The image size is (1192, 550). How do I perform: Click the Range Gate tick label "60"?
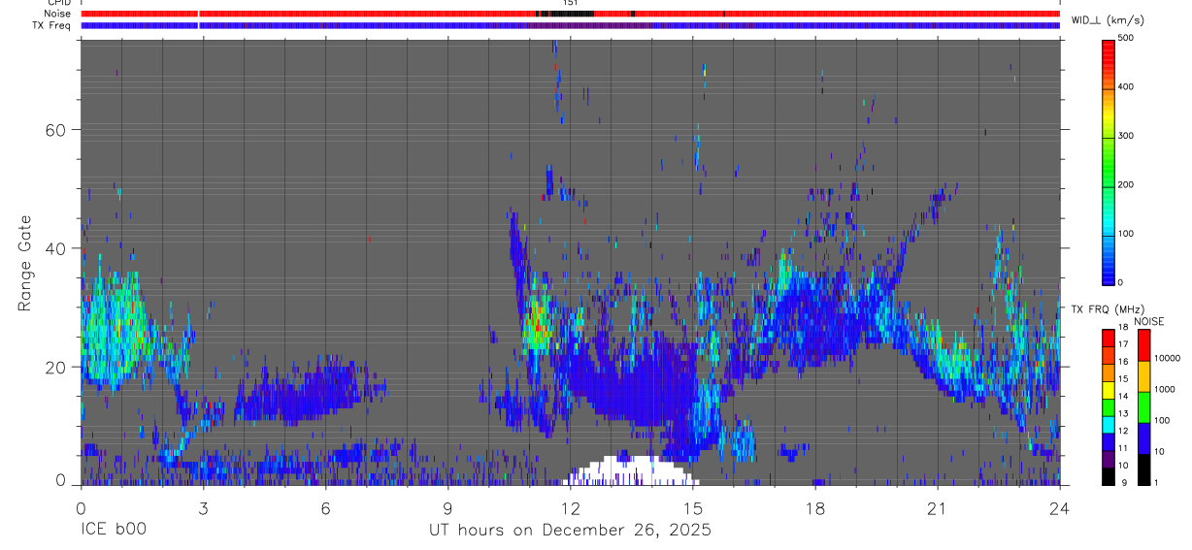pyautogui.click(x=56, y=129)
